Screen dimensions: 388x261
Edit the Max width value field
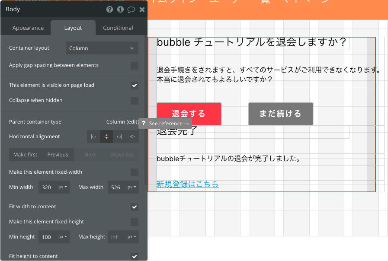pyautogui.click(x=117, y=187)
